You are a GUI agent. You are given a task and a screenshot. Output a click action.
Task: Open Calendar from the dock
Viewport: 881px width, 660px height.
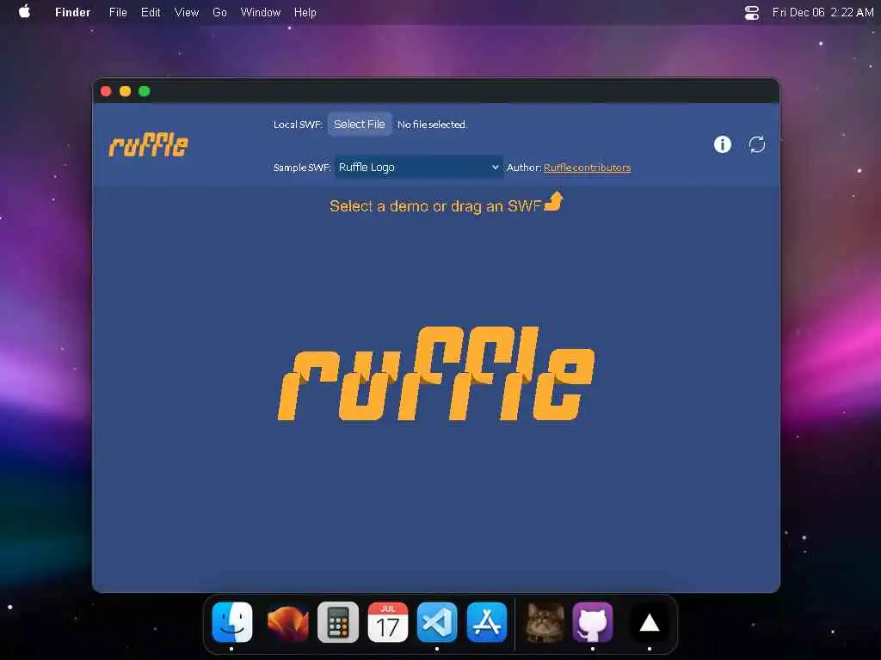click(388, 622)
